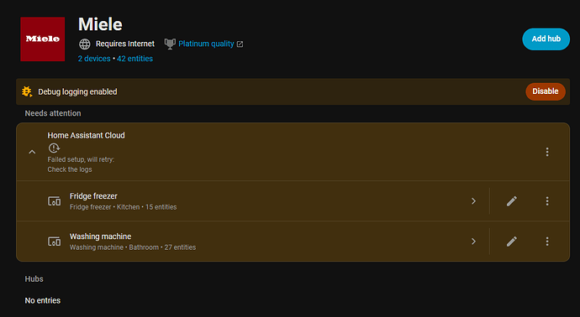Screen dimensions: 580x317
Task: Click the Home Assistant Cloud title
Action: 86,135
